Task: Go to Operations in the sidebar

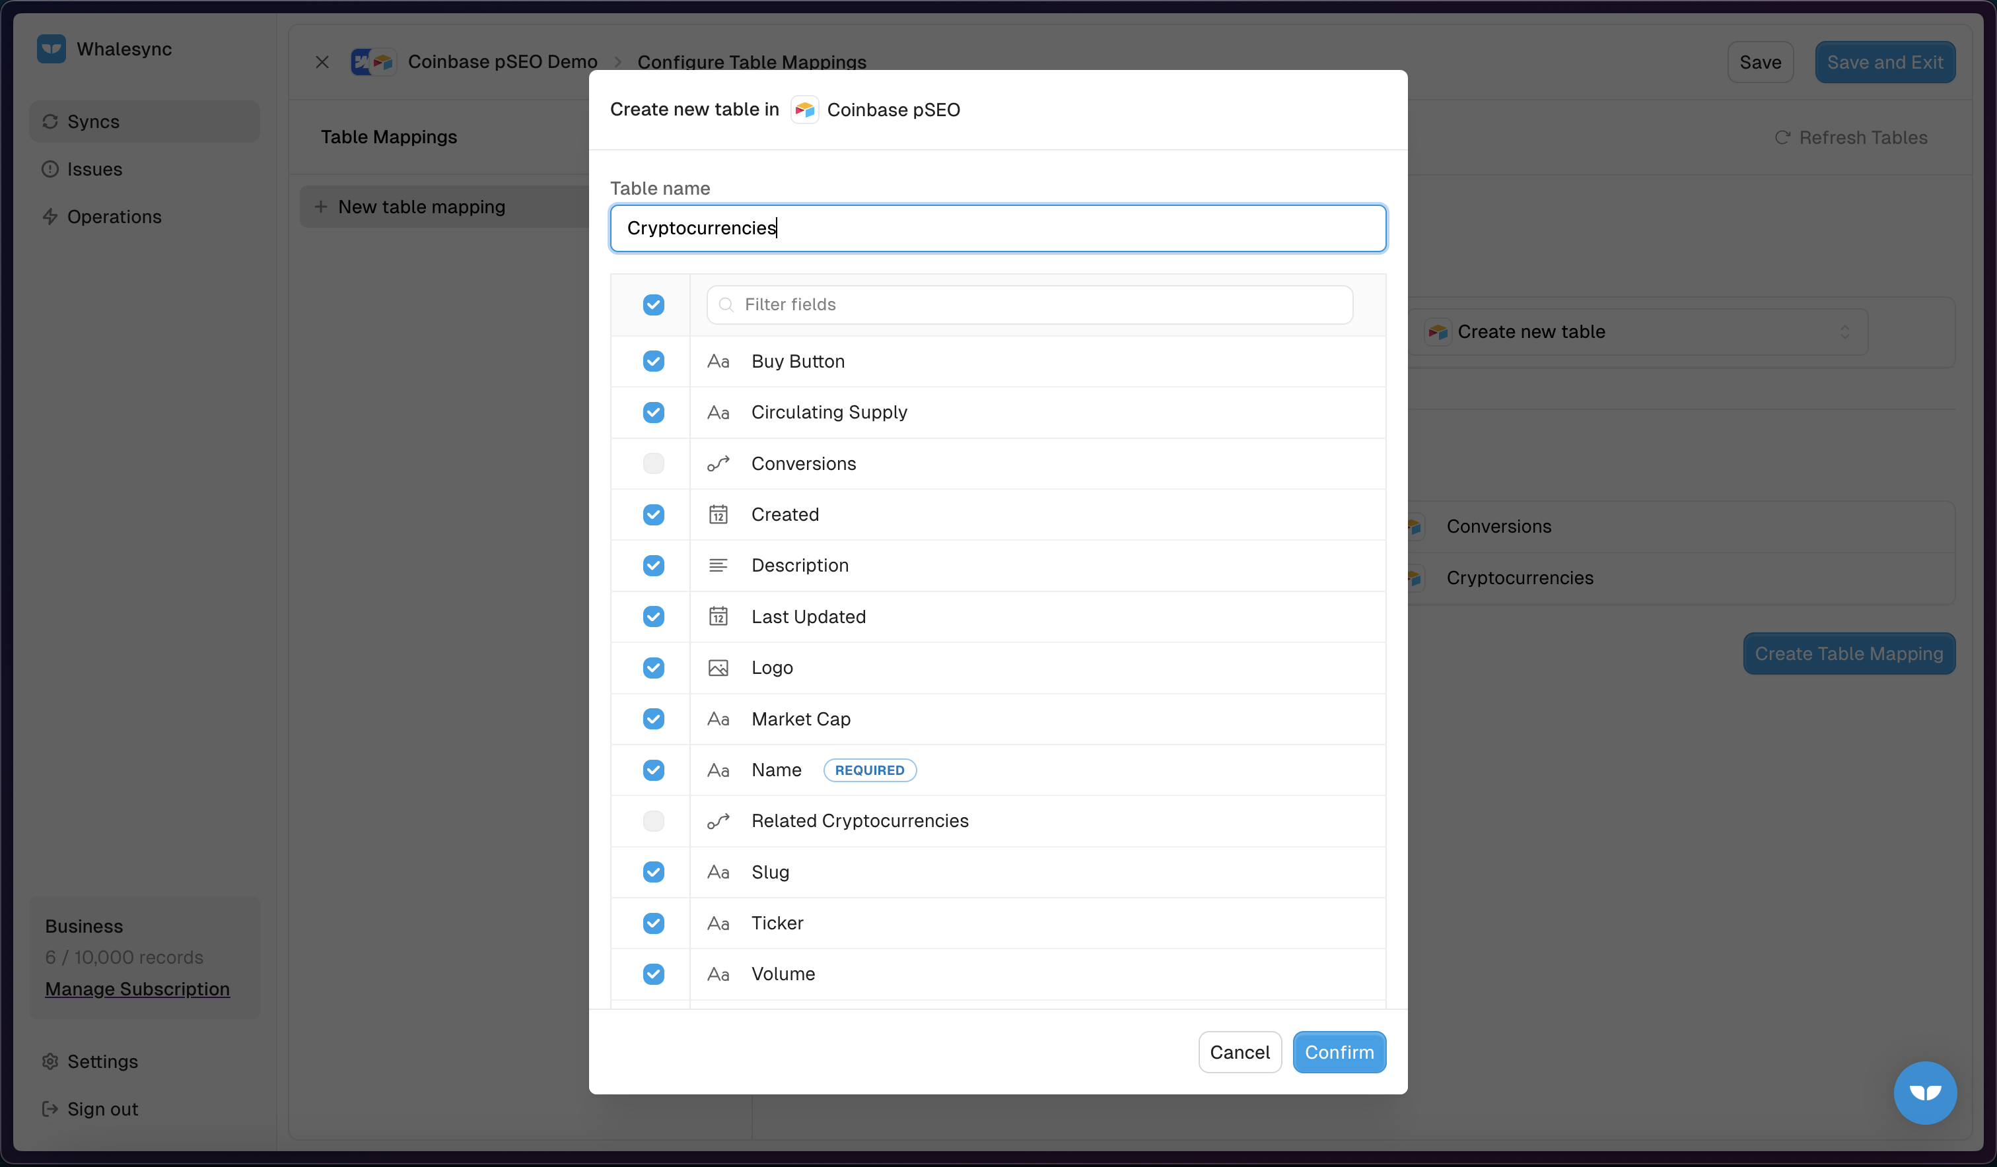Action: pos(114,217)
